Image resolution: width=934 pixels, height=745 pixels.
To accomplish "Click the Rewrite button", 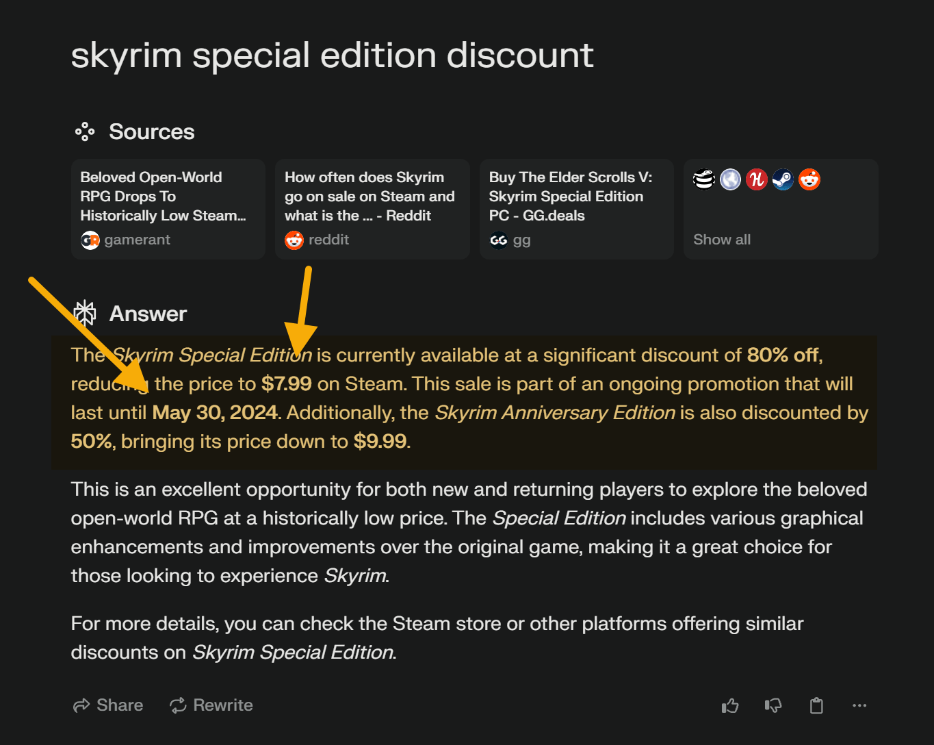I will click(x=211, y=705).
